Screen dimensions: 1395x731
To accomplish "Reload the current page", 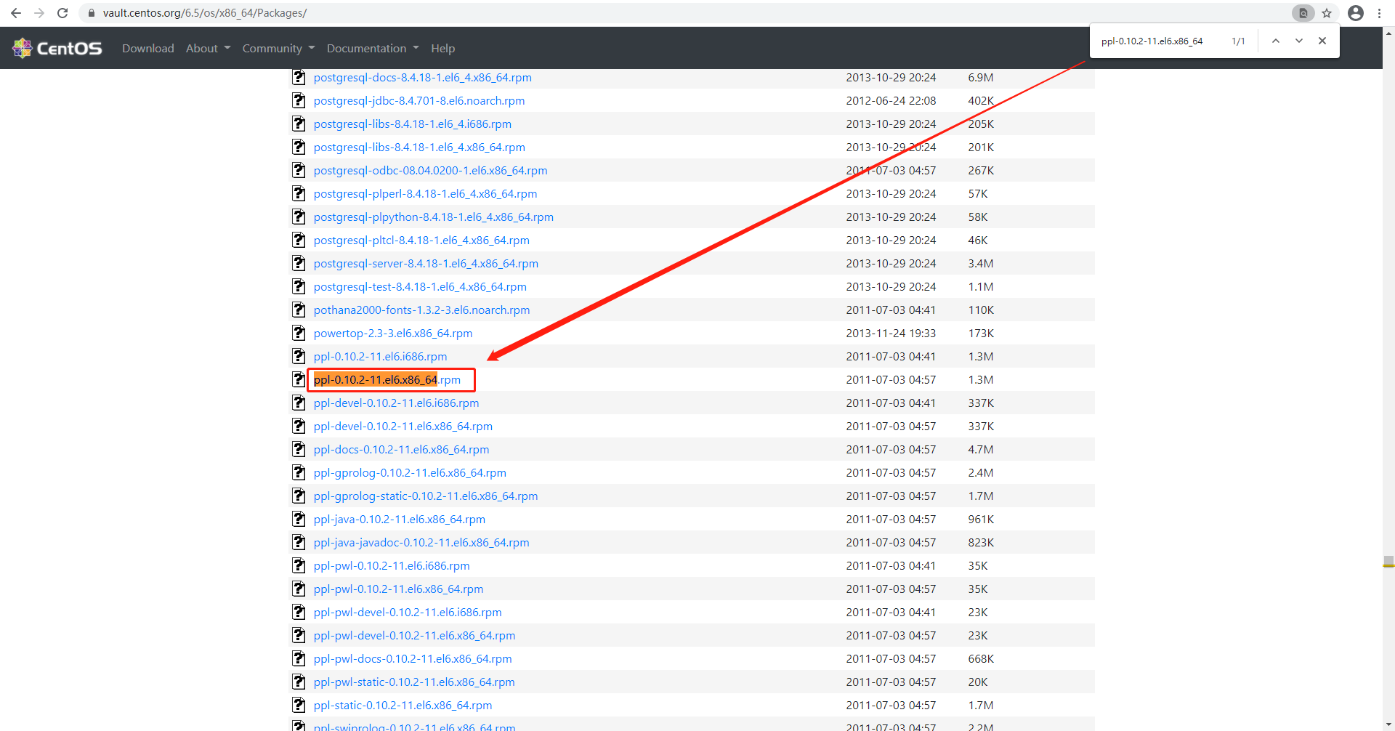I will [x=62, y=12].
